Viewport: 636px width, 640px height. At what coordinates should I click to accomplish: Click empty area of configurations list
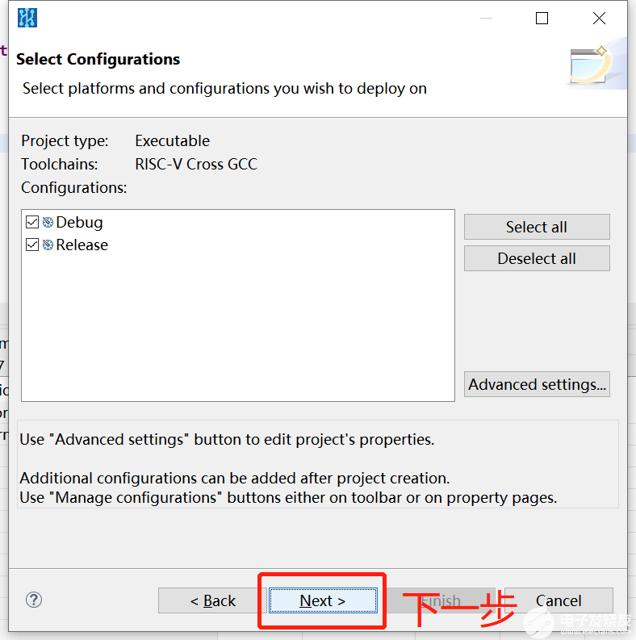(x=238, y=327)
